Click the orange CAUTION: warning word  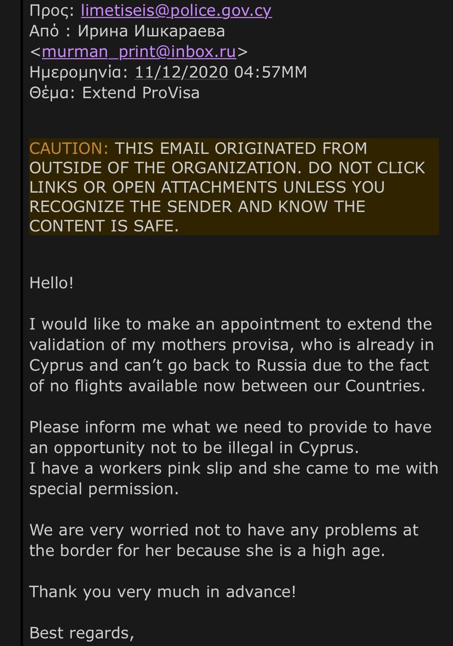(69, 148)
